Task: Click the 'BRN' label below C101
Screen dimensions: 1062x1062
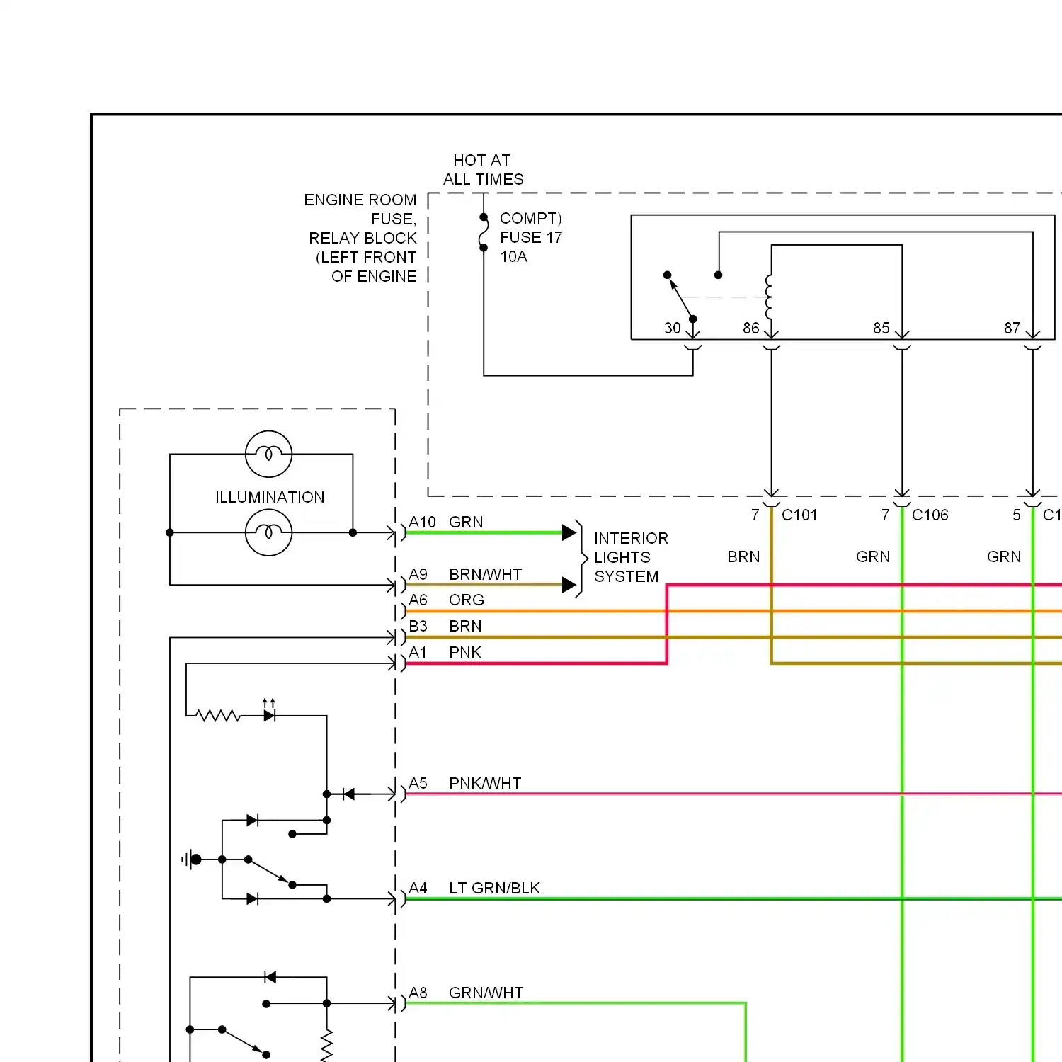Action: coord(743,556)
